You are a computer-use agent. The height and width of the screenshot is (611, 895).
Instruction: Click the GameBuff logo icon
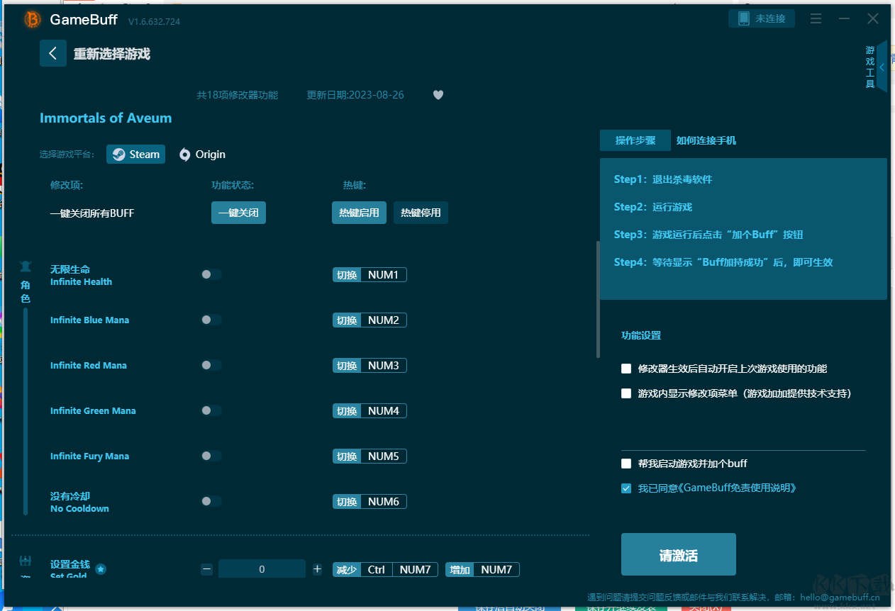click(33, 20)
